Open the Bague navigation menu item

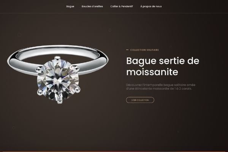pos(70,6)
